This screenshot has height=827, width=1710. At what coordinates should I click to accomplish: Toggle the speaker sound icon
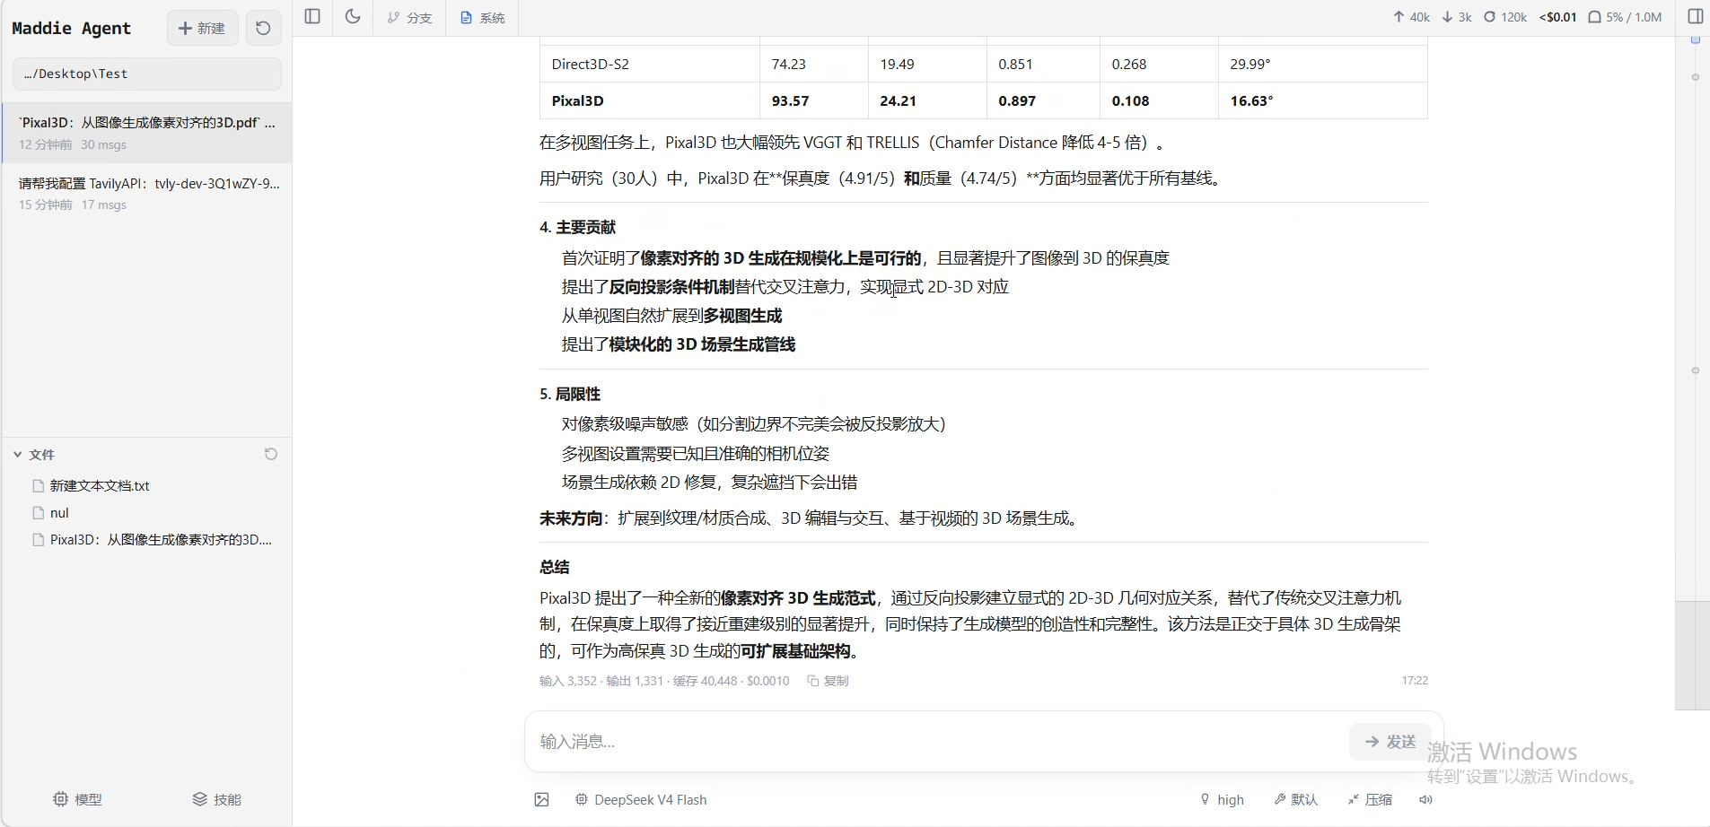coord(1425,799)
